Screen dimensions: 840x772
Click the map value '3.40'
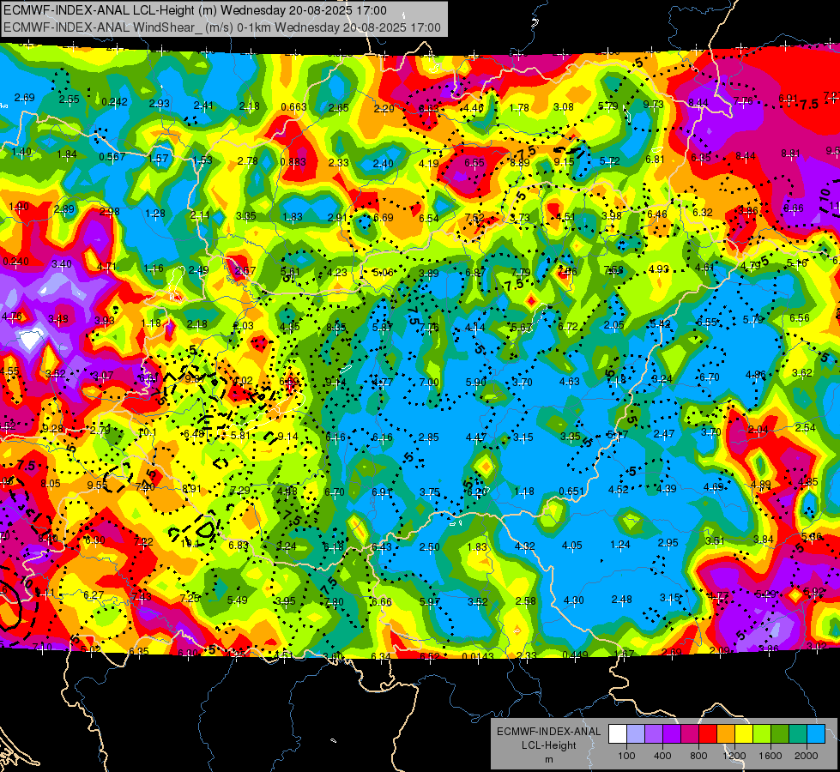click(62, 263)
